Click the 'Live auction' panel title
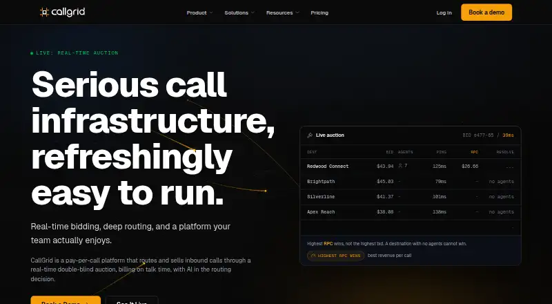This screenshot has width=552, height=304. tap(330, 135)
